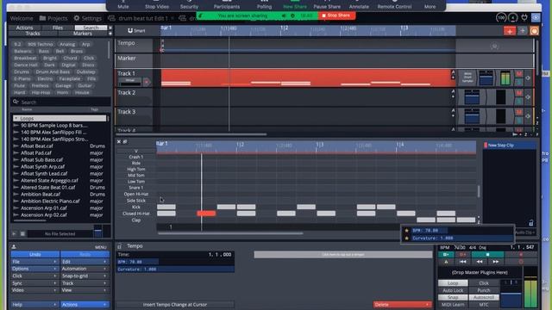Mute Track 3
Viewport: 552px width, 310px height.
click(x=518, y=113)
